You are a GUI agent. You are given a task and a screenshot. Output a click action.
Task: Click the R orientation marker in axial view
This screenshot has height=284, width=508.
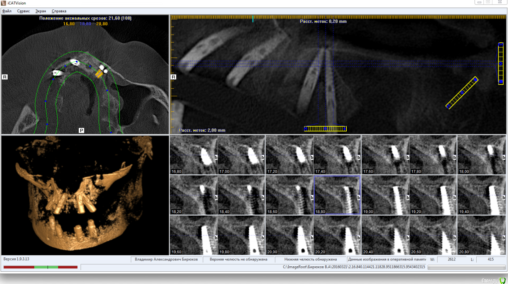(5, 77)
